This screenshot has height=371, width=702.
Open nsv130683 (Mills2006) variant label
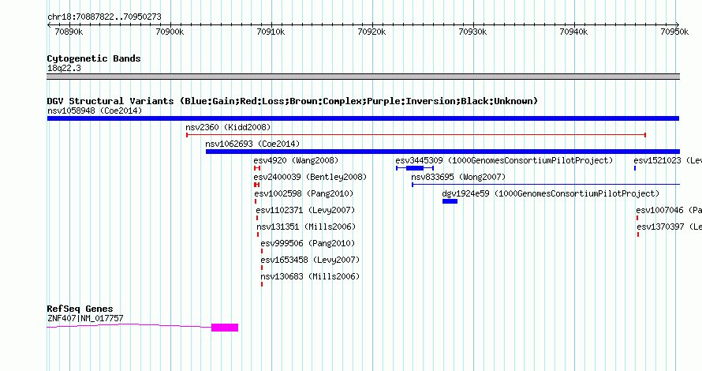(x=310, y=276)
